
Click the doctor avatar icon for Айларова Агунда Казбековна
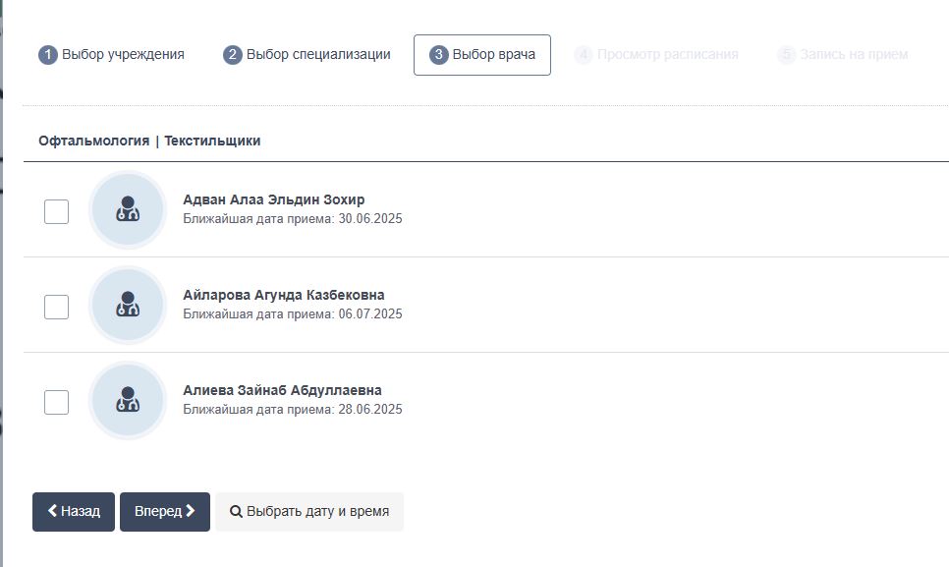pos(127,306)
